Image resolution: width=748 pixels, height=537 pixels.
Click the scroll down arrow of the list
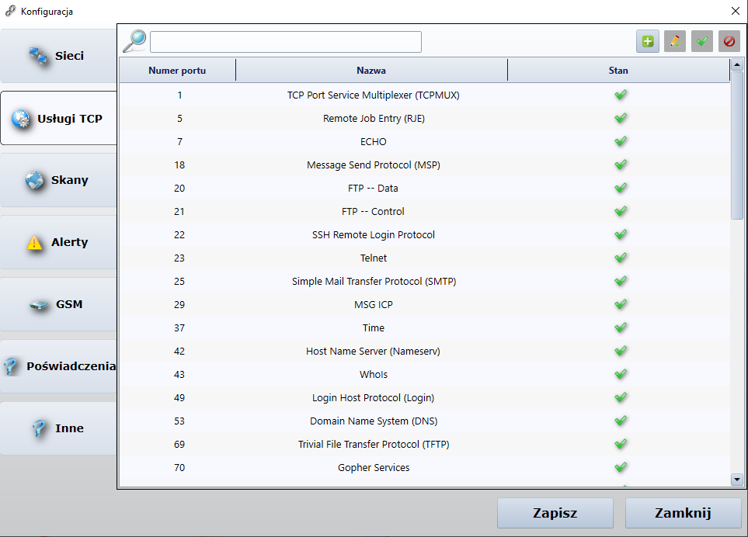[737, 480]
